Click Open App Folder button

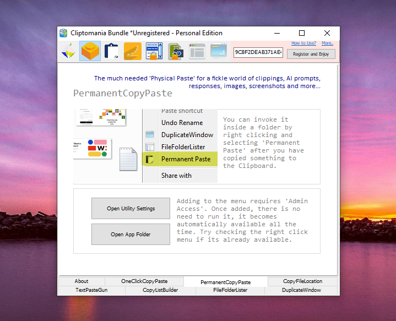coord(131,235)
